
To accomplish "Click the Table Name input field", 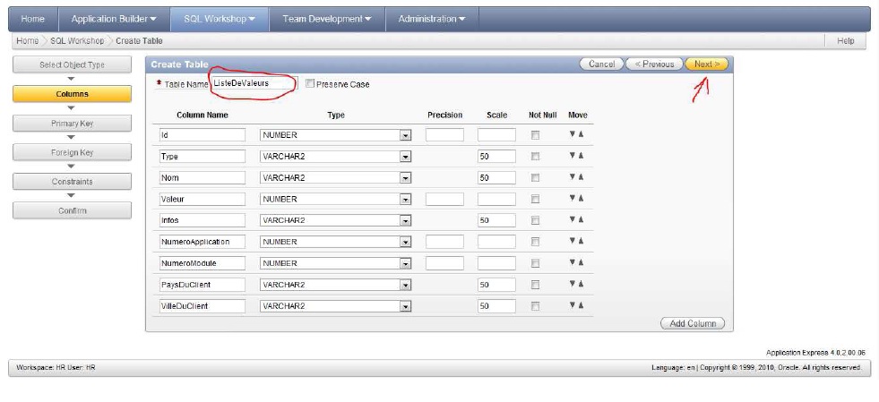I will 253,83.
